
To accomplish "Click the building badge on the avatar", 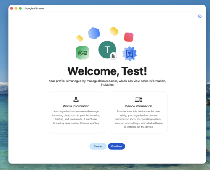I will 113,56.
